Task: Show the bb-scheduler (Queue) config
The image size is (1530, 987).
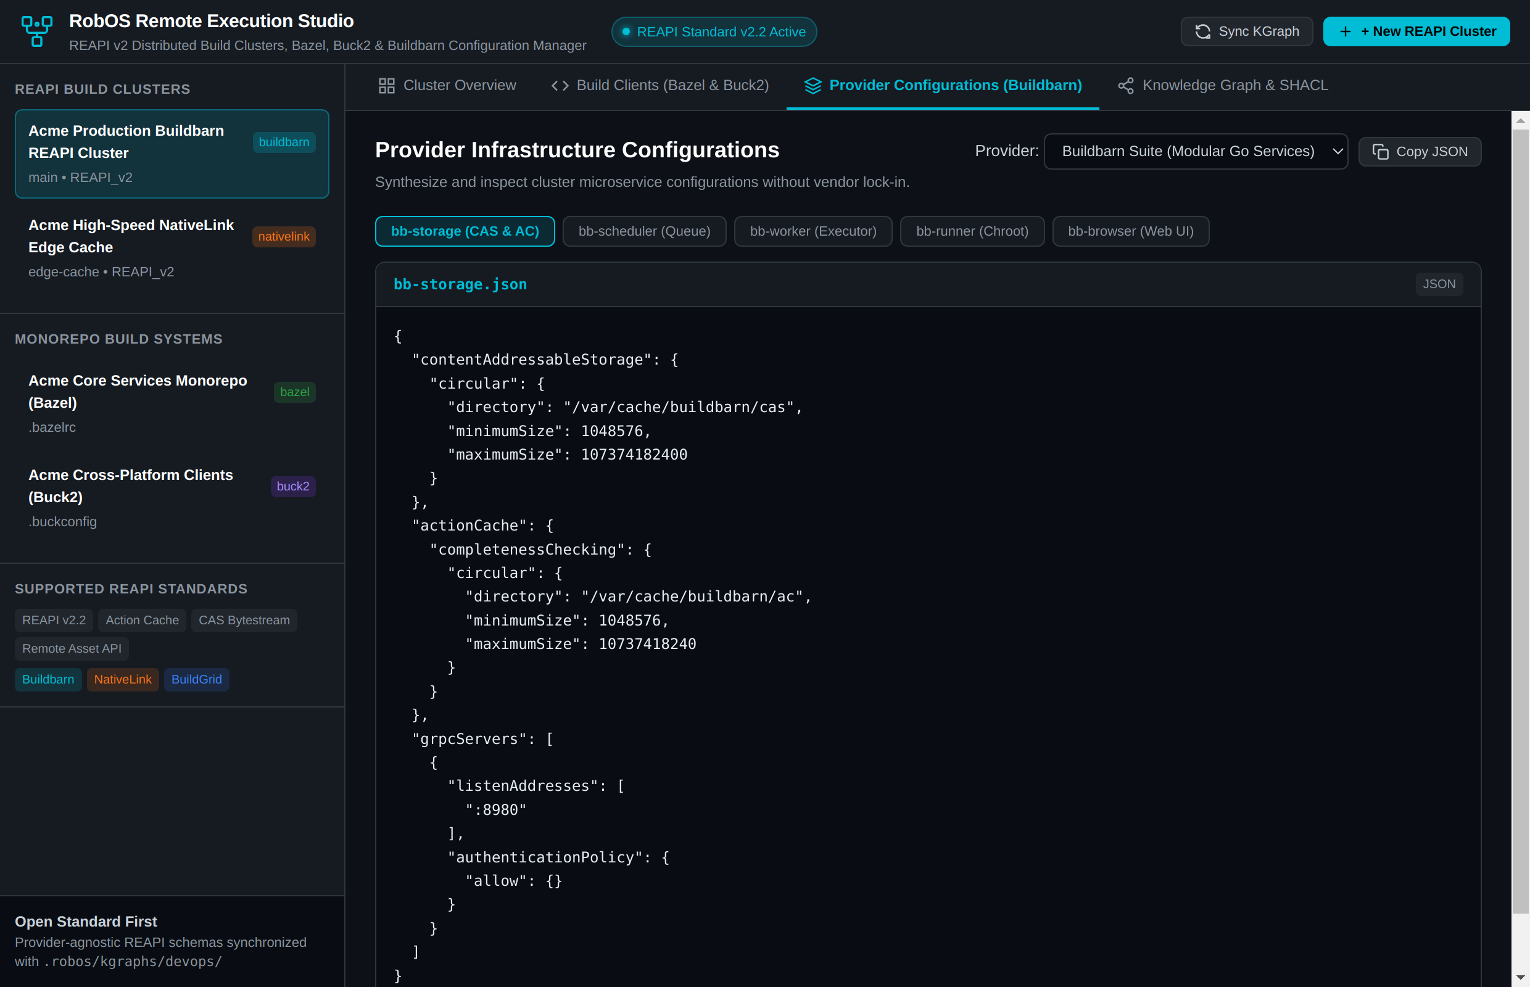Action: (643, 231)
